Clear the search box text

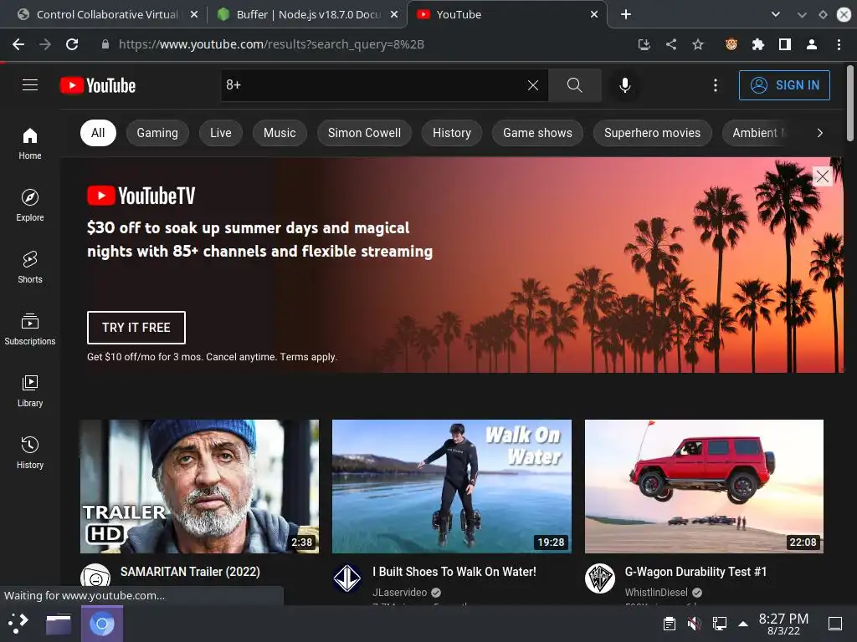(x=533, y=85)
